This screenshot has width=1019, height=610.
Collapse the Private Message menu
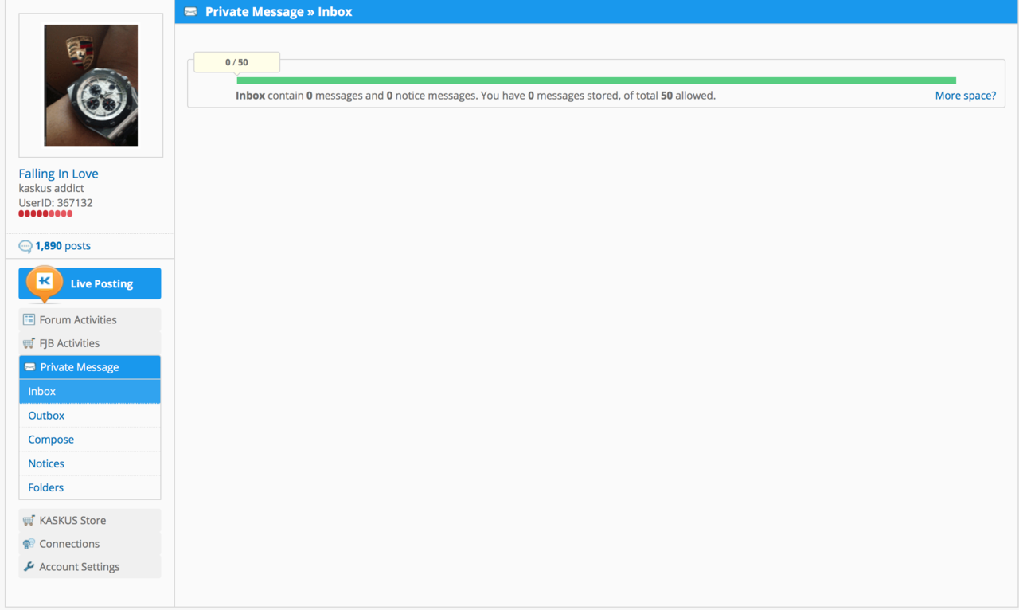(90, 367)
